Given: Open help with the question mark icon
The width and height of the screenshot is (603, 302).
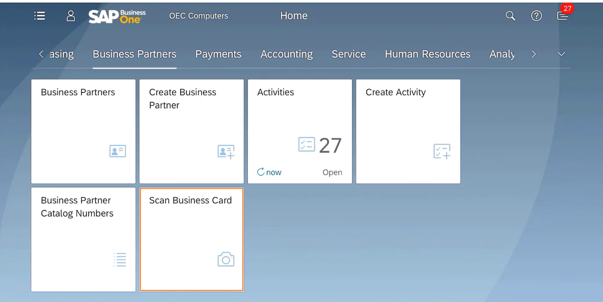Looking at the screenshot, I should [536, 16].
